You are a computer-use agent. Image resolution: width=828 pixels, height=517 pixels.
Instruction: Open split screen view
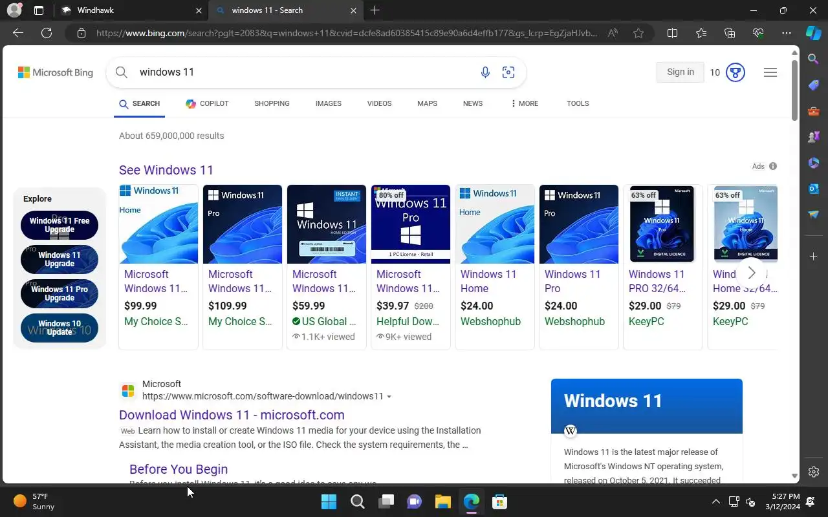tap(672, 33)
